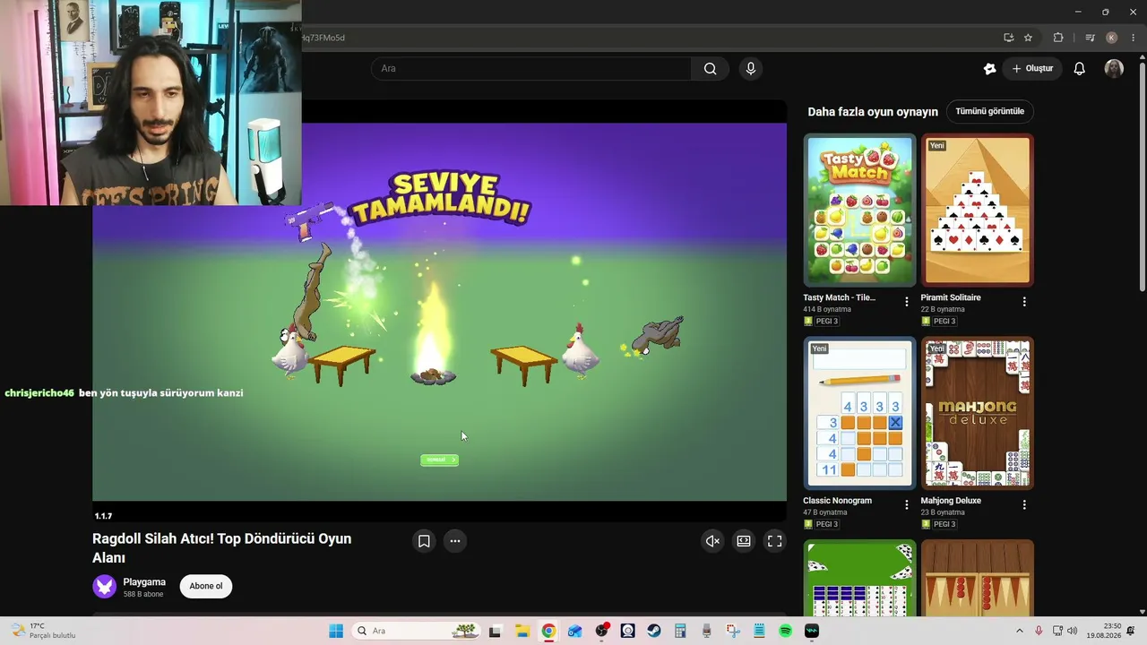Click the green continue button in the game
Screen dimensions: 1147x645
click(439, 460)
